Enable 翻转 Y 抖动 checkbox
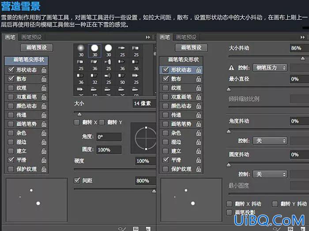309x231 pixels. (275, 204)
